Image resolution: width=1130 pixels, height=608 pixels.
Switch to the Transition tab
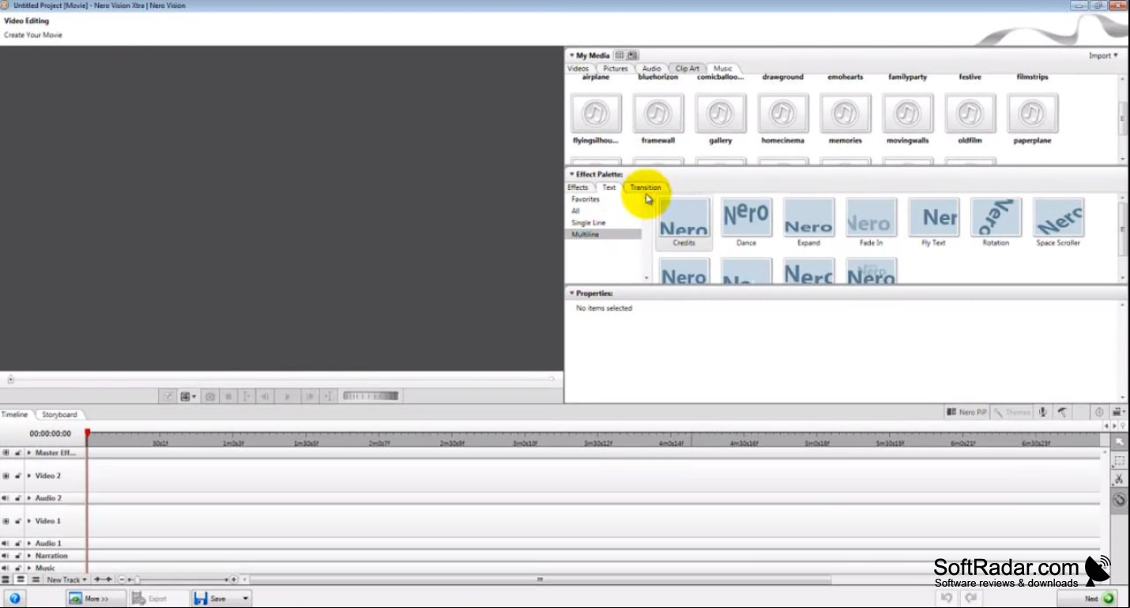click(x=646, y=187)
